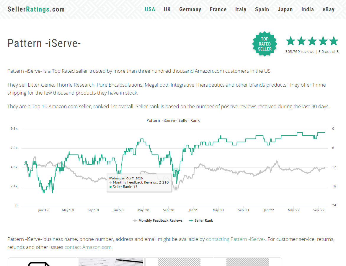Toggle Monthly Feedback Reviews legend series
The height and width of the screenshot is (266, 346).
tap(158, 220)
